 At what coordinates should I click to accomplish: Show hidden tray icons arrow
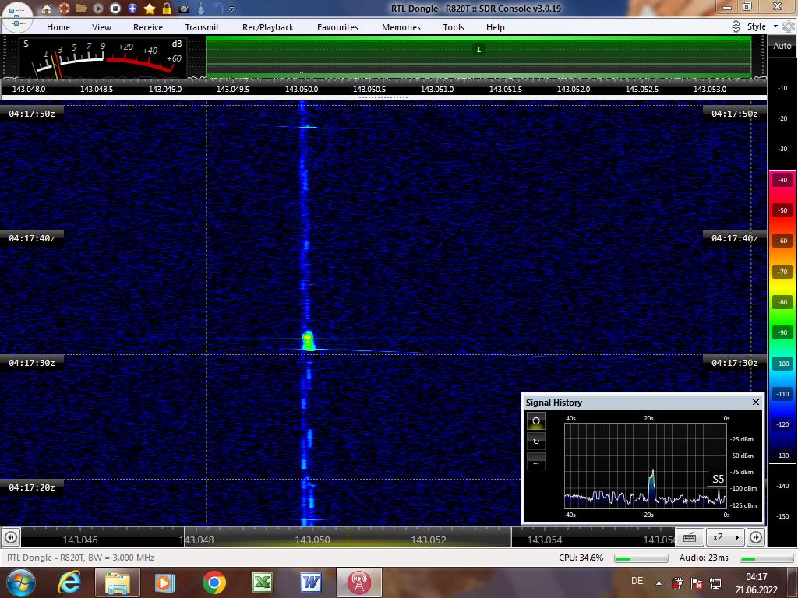[659, 583]
